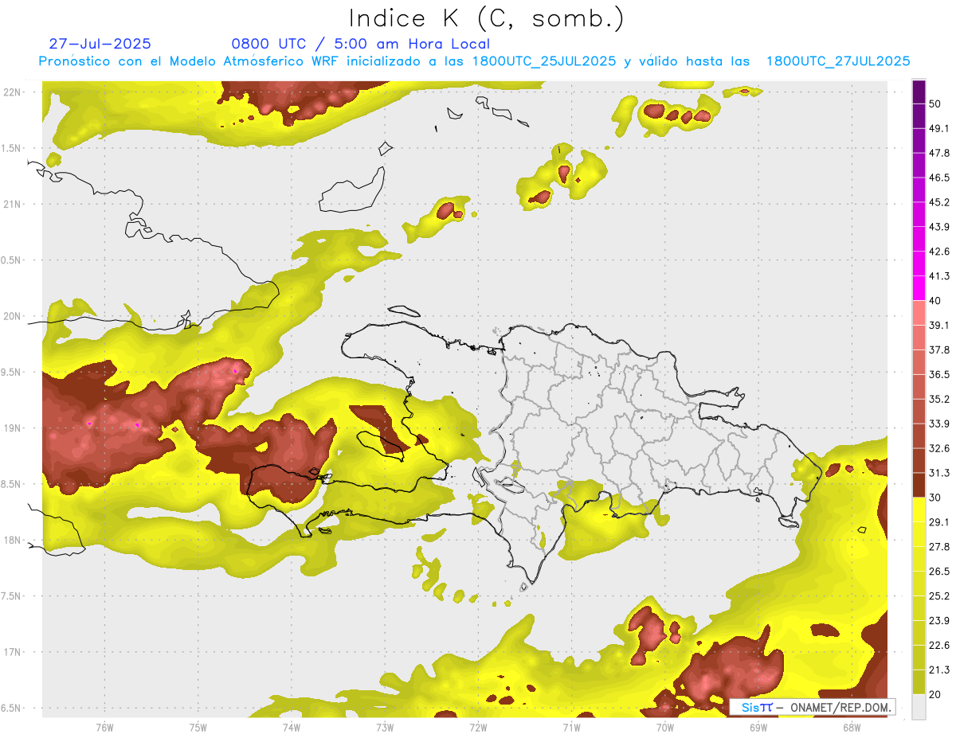
Task: Click the '36.5' color scale value
Action: click(x=939, y=374)
